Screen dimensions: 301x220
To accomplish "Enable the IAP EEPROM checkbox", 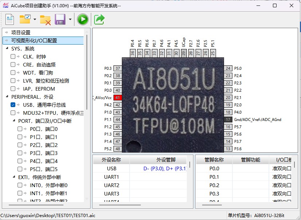I will pos(13,89).
